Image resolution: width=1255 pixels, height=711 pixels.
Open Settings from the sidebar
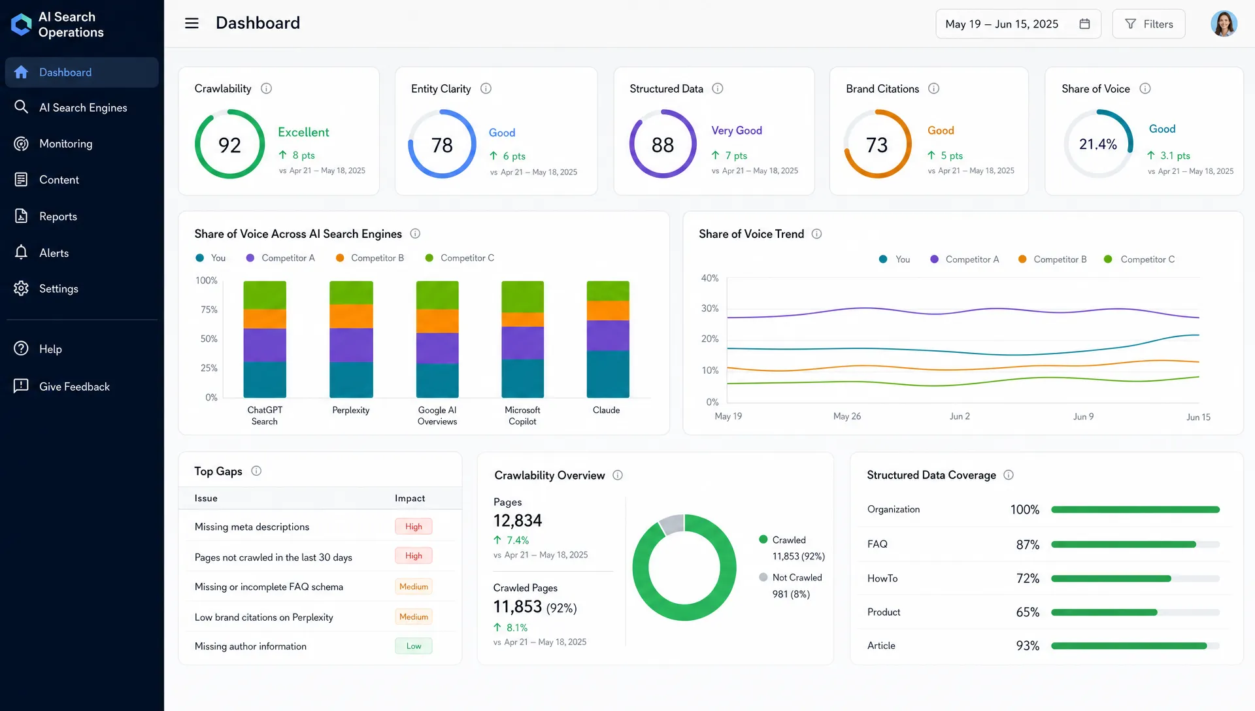(x=82, y=288)
